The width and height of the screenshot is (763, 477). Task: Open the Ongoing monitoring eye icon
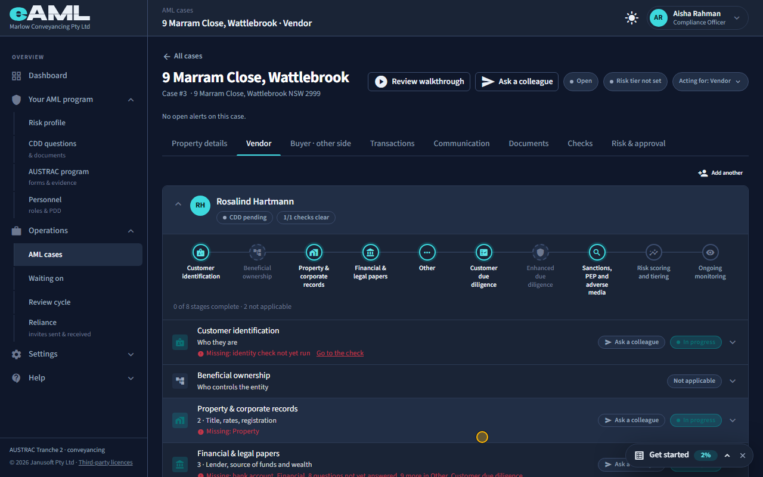pos(711,252)
